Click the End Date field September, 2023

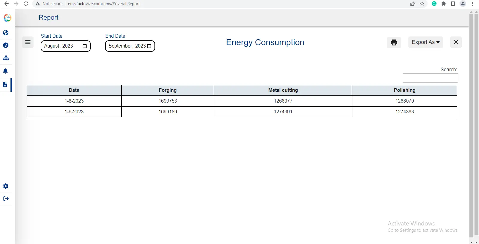pyautogui.click(x=130, y=46)
